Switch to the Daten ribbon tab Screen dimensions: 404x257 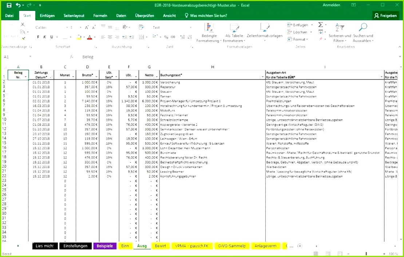pos(121,16)
